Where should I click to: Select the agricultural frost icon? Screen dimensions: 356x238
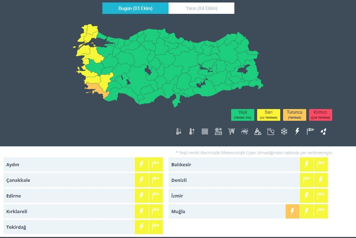click(x=218, y=132)
